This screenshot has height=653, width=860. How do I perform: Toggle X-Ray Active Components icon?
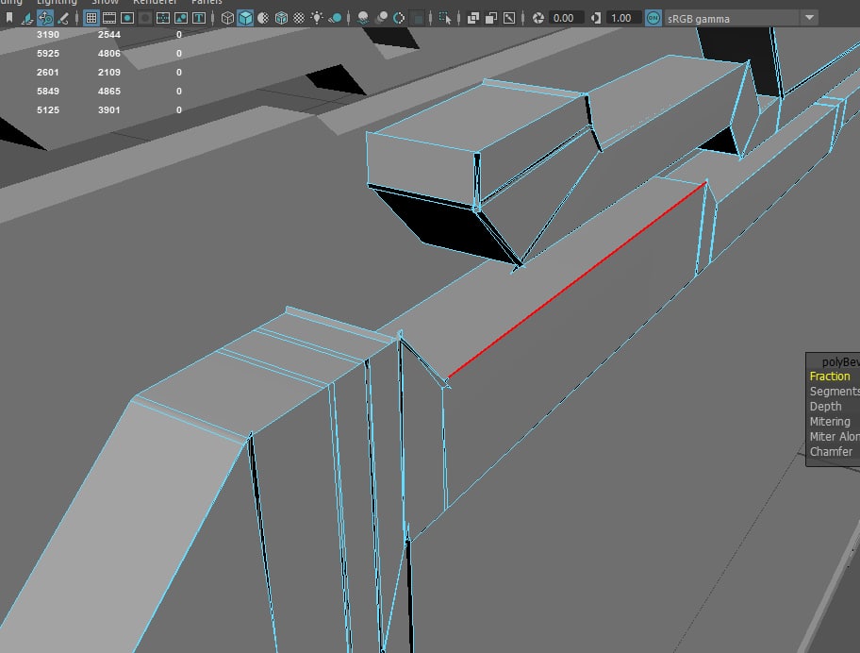(491, 18)
